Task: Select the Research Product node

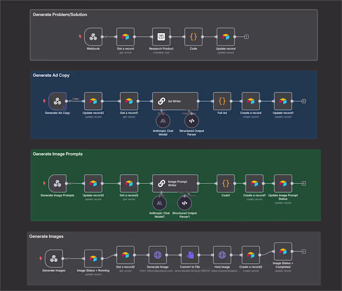Action: (161, 36)
